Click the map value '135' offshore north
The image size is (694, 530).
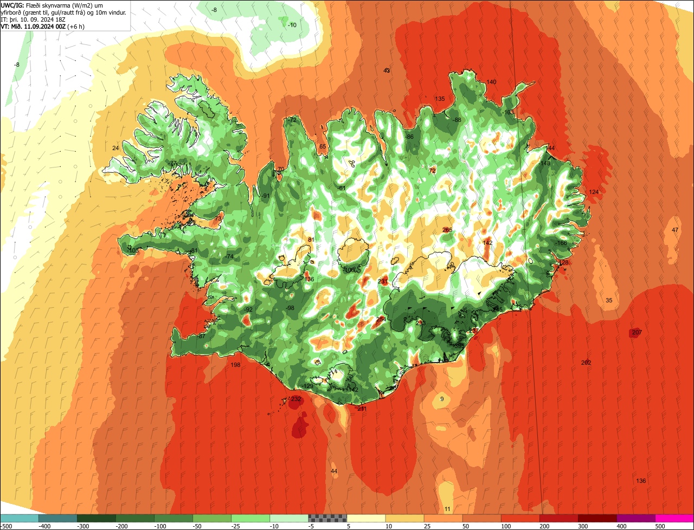pyautogui.click(x=440, y=99)
